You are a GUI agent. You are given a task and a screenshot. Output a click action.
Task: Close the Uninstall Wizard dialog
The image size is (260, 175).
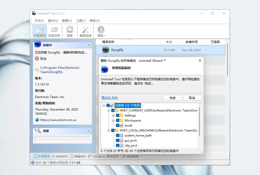[x=200, y=60]
